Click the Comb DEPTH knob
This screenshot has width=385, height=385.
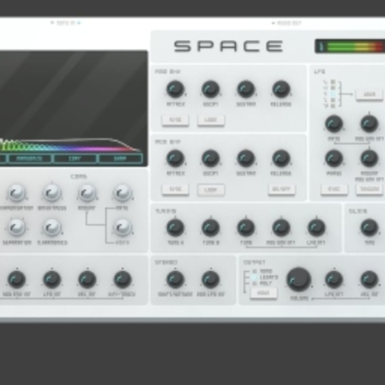(123, 228)
